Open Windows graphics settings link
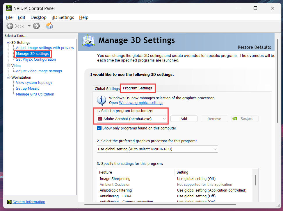 click(x=141, y=102)
